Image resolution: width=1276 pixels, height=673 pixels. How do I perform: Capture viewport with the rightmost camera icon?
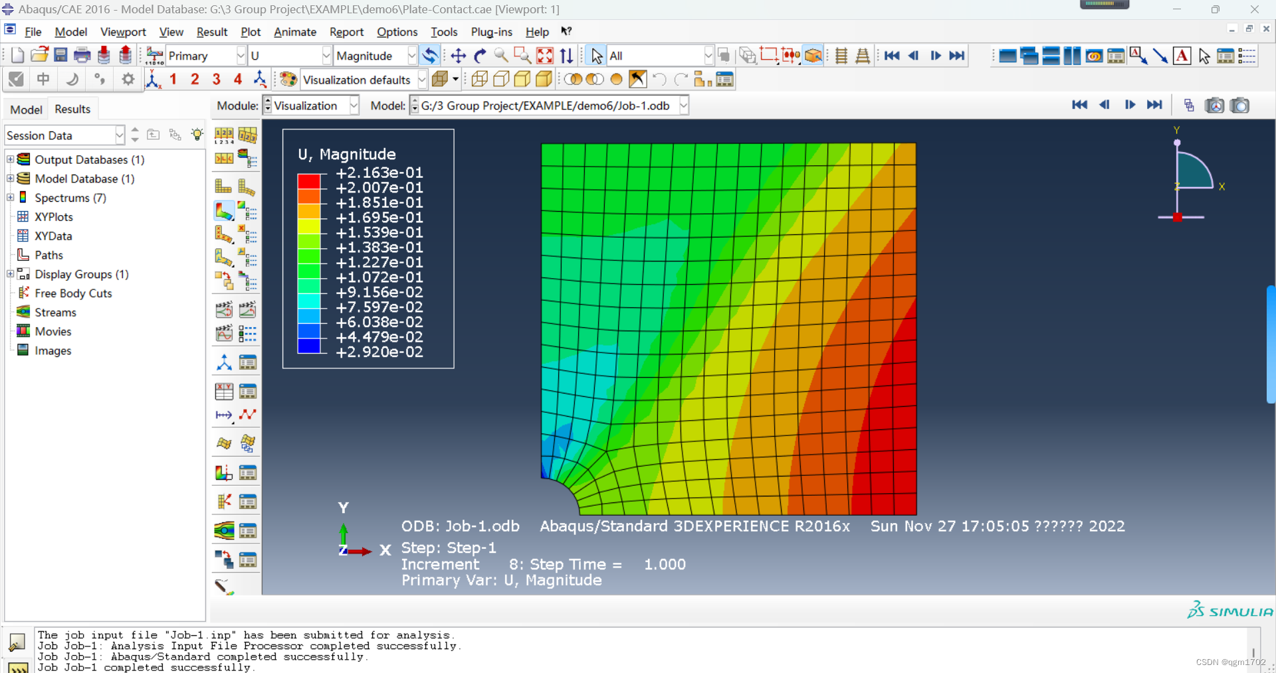[1239, 105]
